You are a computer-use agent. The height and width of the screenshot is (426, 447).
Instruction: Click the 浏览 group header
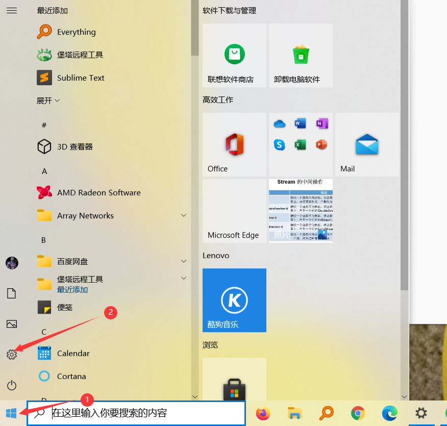(x=210, y=345)
